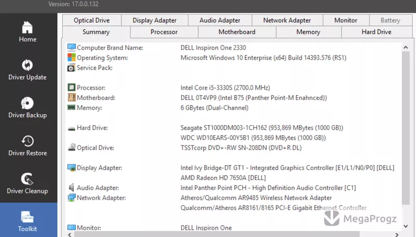Select the 'DELL Inspiron One' monitor value

pos(206,228)
